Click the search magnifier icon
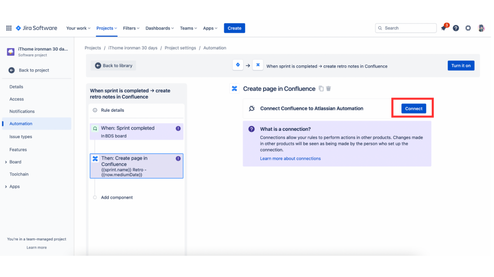The image size is (494, 277). [380, 28]
